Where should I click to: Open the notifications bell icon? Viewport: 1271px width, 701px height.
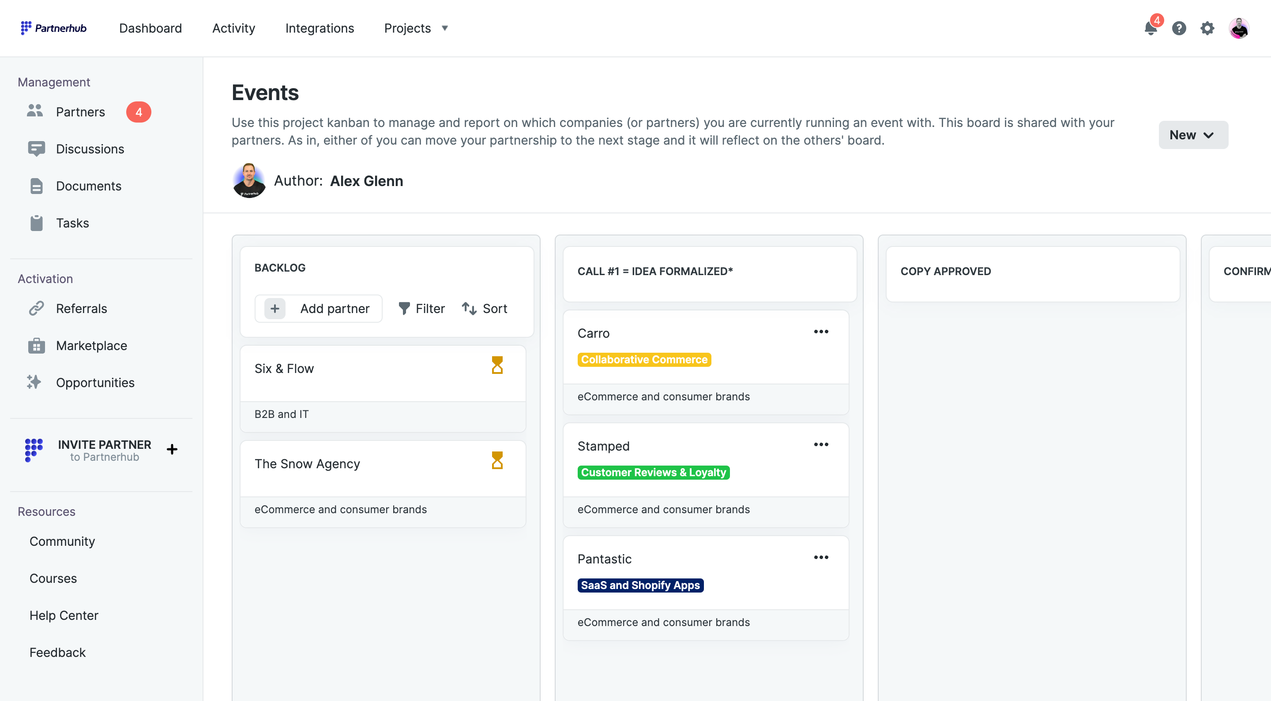[1150, 28]
